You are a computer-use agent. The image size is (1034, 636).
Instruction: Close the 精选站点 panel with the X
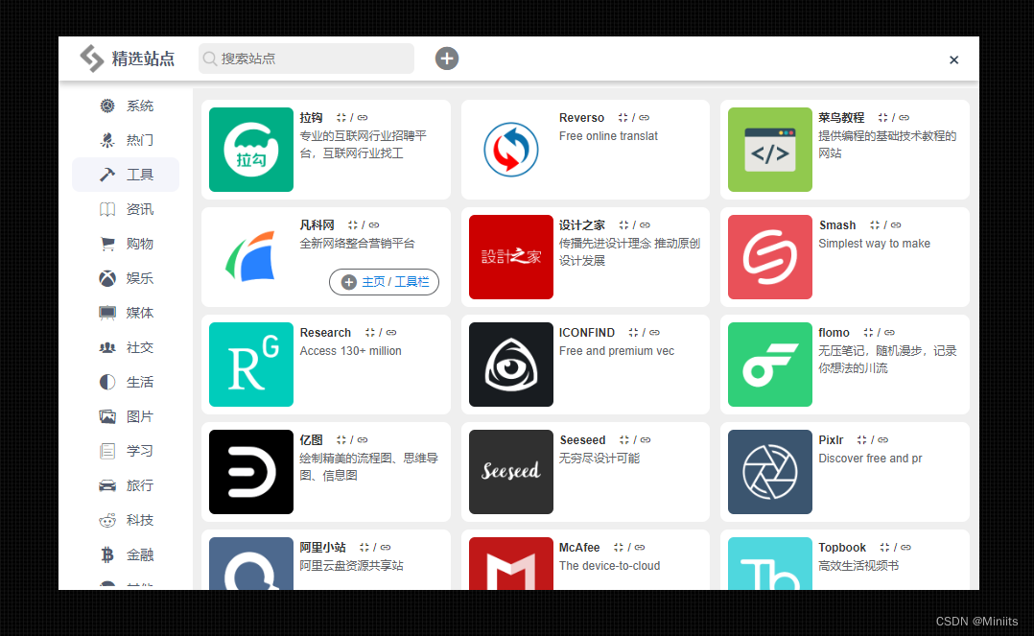click(953, 60)
